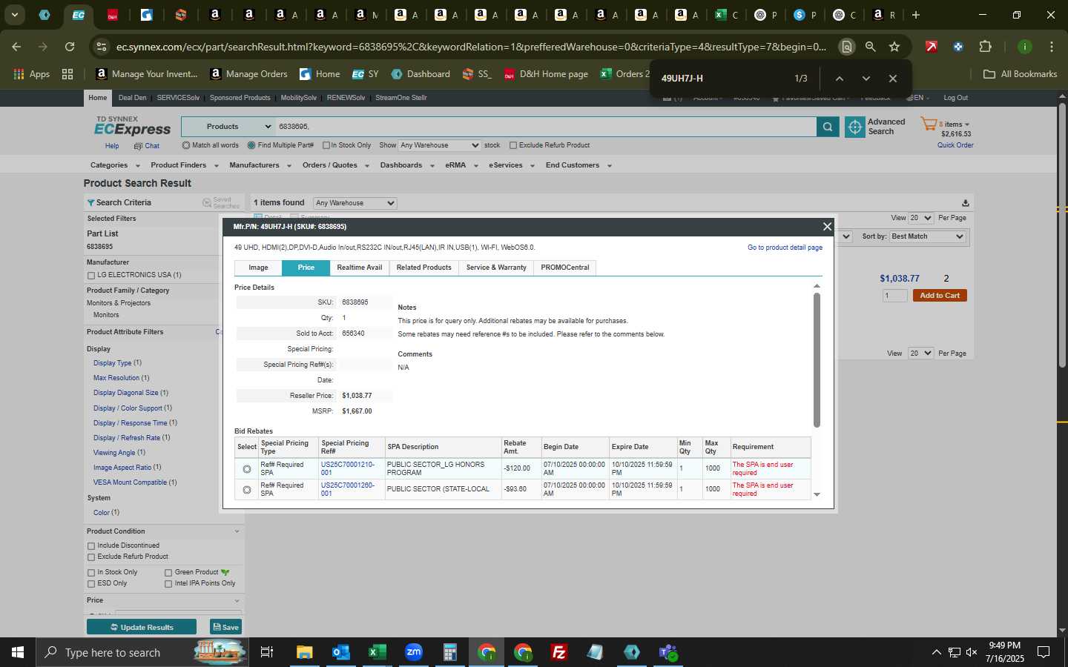The height and width of the screenshot is (667, 1068).
Task: Go to previous find-in-page match
Action: 840,79
